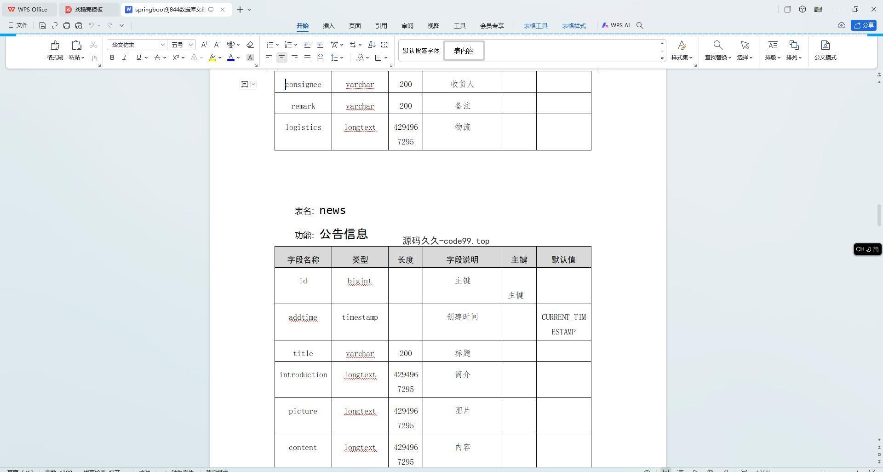
Task: Expand the line spacing dropdown
Action: tap(342, 58)
